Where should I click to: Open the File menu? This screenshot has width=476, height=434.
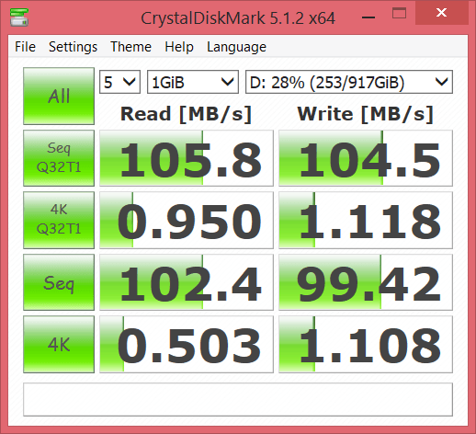25,47
